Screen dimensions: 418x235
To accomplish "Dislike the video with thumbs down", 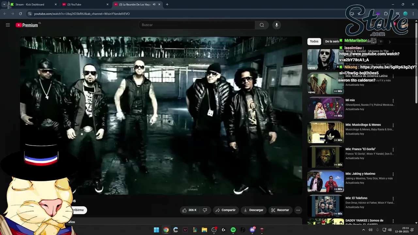I will [205, 210].
